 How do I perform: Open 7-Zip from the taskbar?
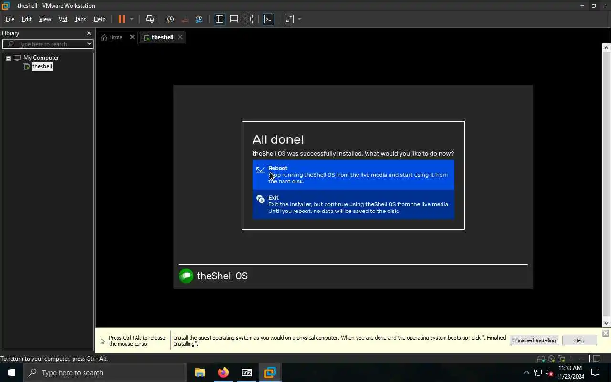[x=246, y=372]
